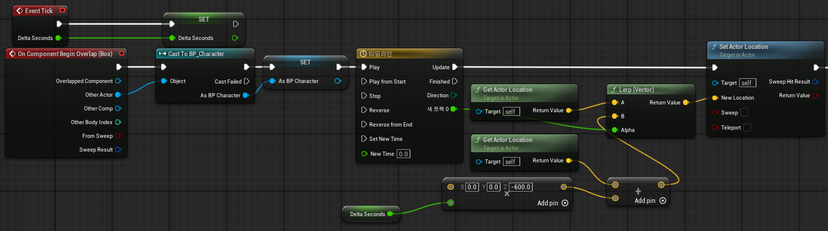Click the Event Tick exec output pin
This screenshot has width=828, height=231.
point(59,24)
